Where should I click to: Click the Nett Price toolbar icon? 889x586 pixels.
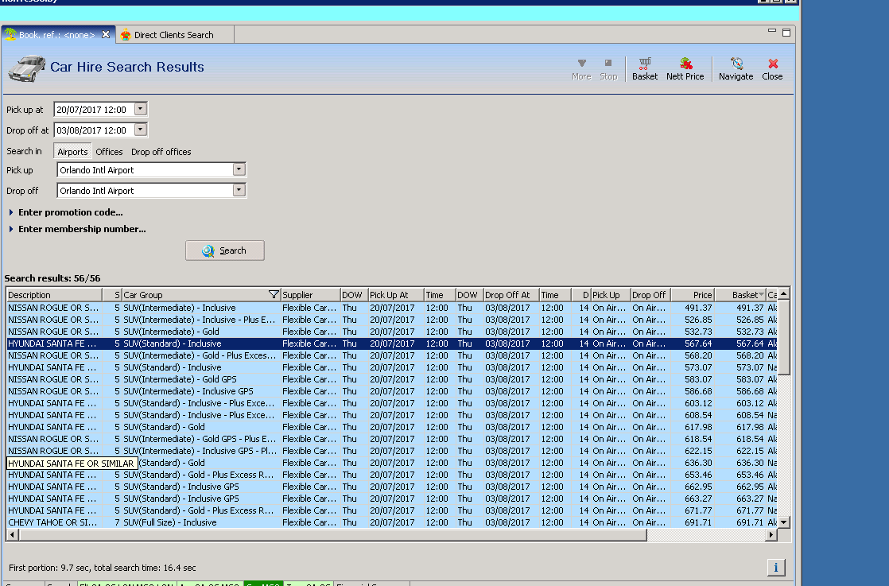pyautogui.click(x=685, y=68)
